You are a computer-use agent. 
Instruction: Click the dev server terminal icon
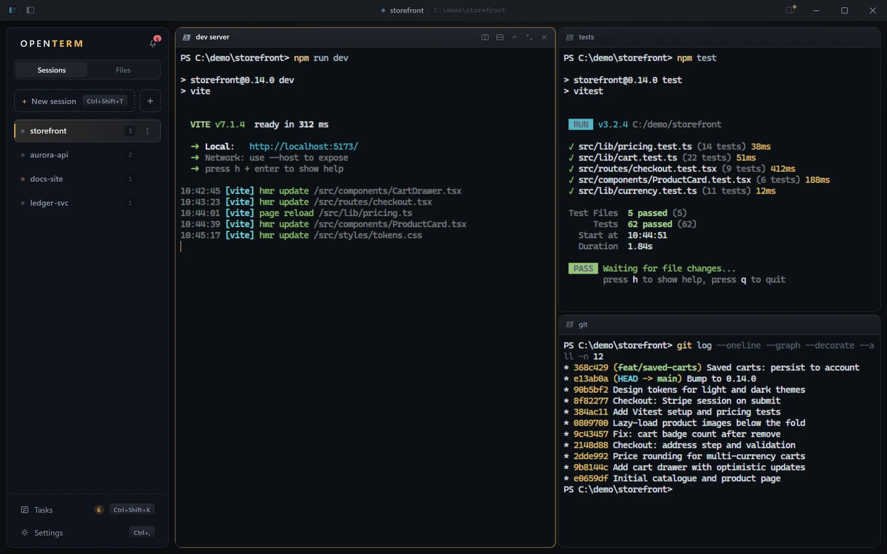(x=186, y=37)
